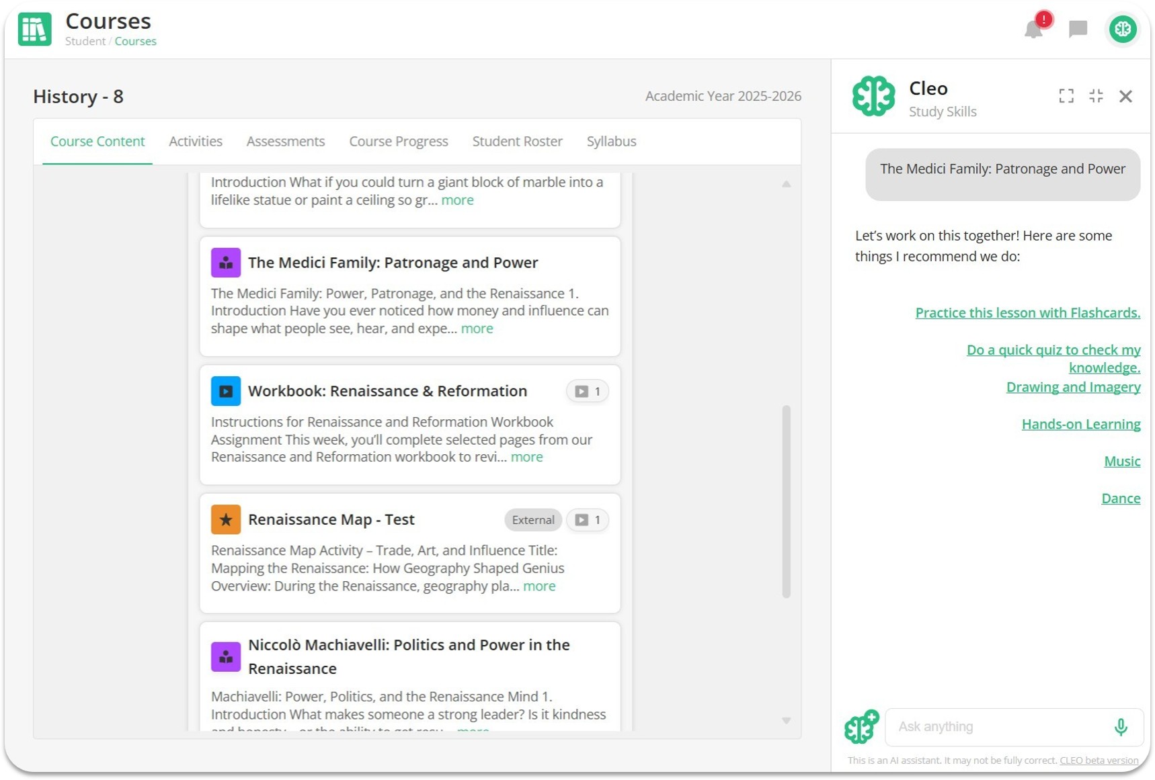Click the CLEO beta version link
Screen dimensions: 1155x780
coord(1099,761)
